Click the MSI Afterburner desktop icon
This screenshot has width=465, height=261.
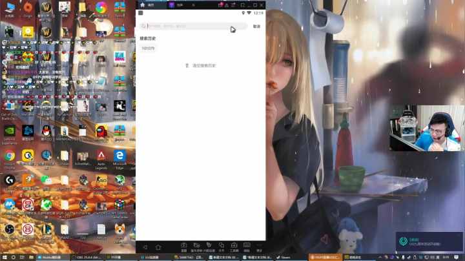click(x=120, y=184)
